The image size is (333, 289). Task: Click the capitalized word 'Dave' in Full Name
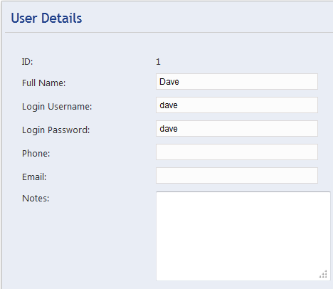pyautogui.click(x=169, y=82)
